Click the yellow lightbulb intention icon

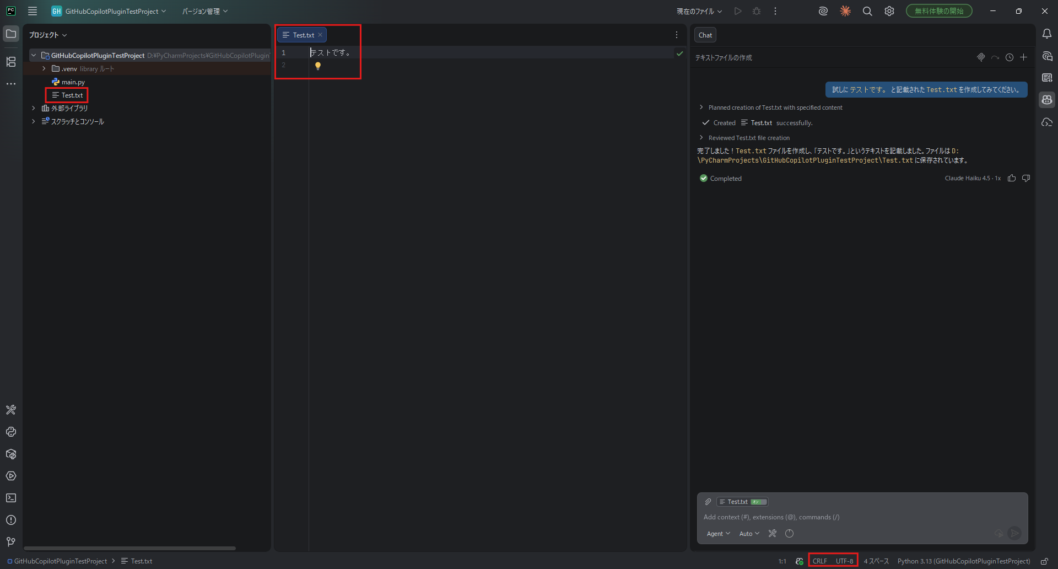tap(318, 66)
